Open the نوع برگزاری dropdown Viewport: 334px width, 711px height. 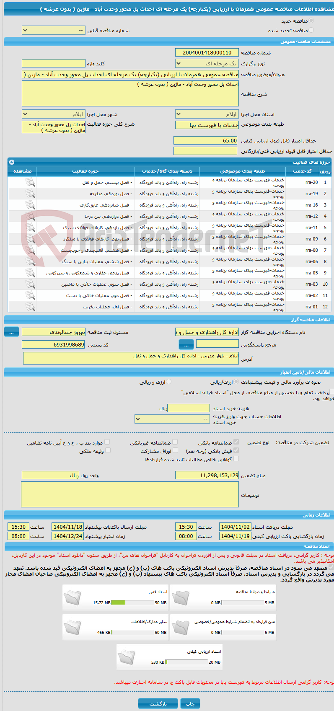point(207,63)
